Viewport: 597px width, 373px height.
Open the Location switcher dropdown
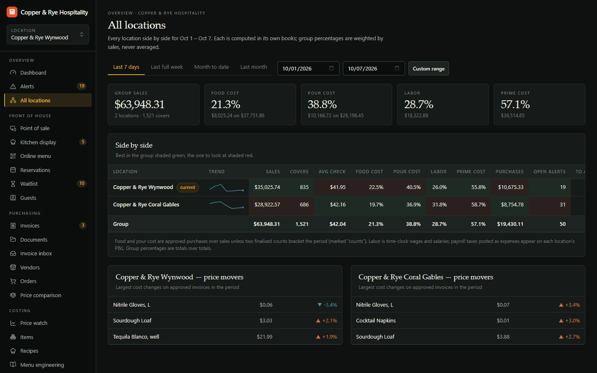point(48,34)
